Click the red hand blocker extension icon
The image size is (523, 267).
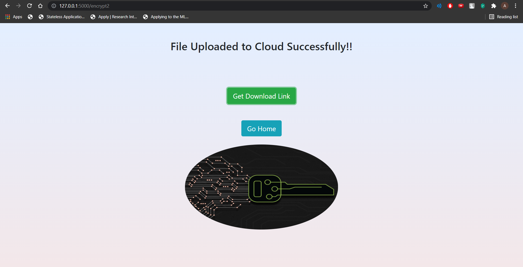pyautogui.click(x=450, y=6)
